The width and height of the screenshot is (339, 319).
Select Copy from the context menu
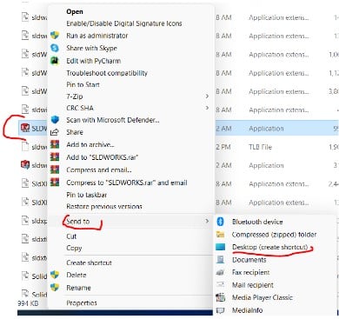(x=74, y=249)
